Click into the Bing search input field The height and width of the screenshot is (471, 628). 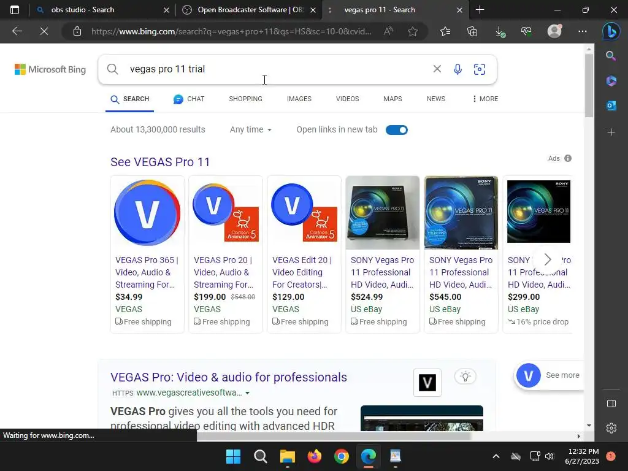pyautogui.click(x=277, y=69)
